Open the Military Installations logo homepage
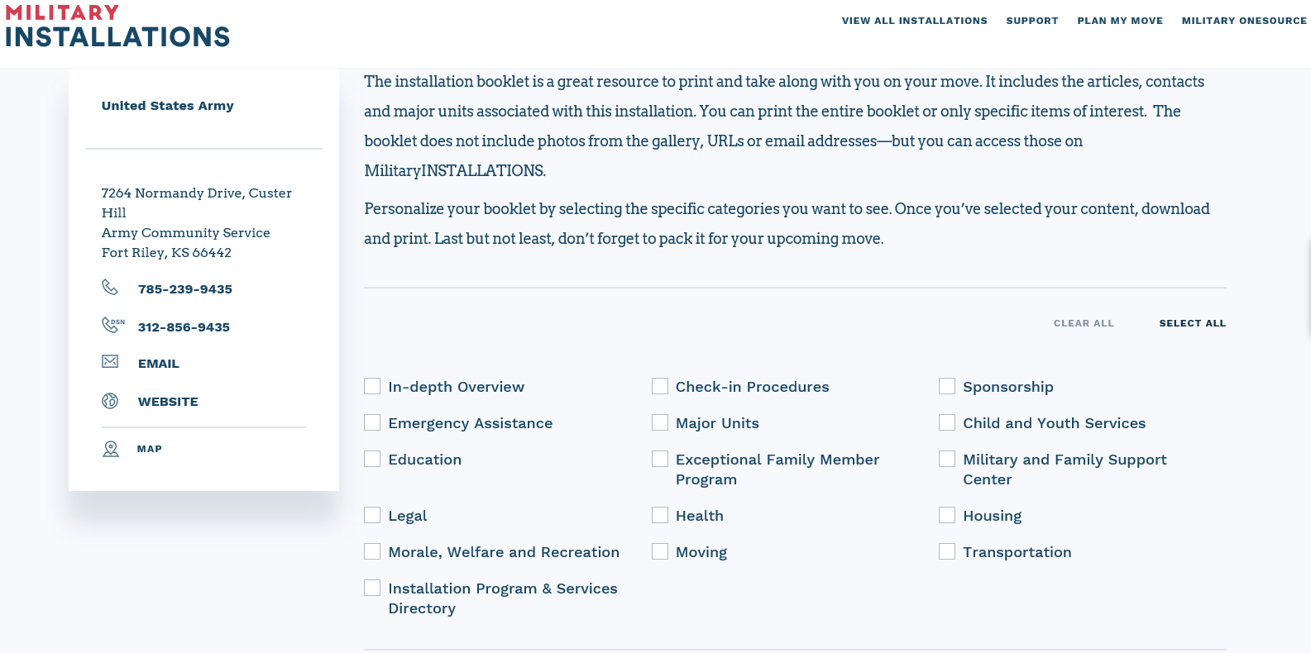This screenshot has width=1311, height=653. coord(117,26)
